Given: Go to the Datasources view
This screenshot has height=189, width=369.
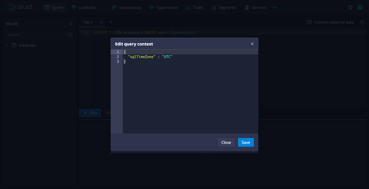Looking at the screenshot, I should [126, 7].
